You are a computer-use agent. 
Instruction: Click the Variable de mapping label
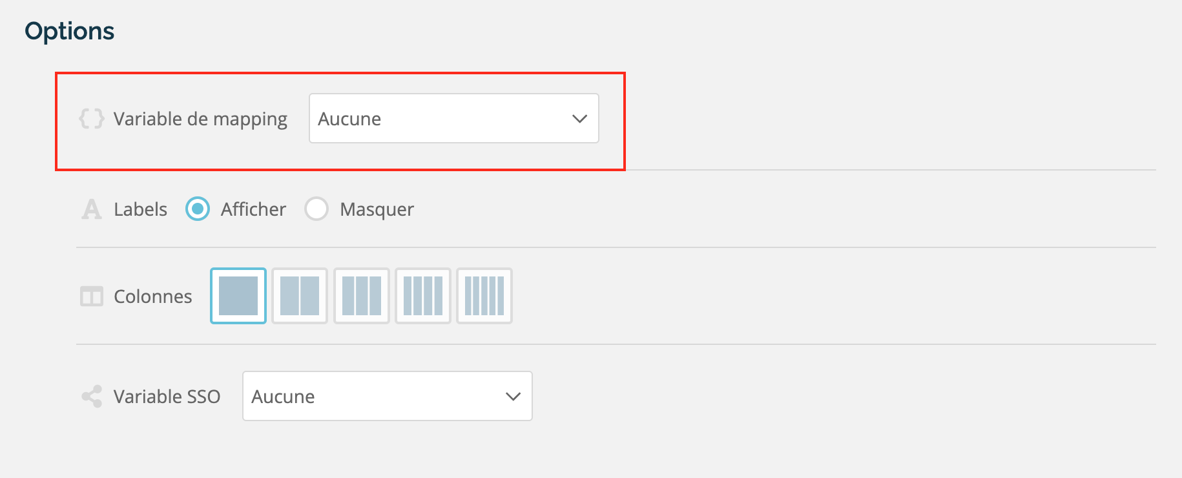click(200, 119)
